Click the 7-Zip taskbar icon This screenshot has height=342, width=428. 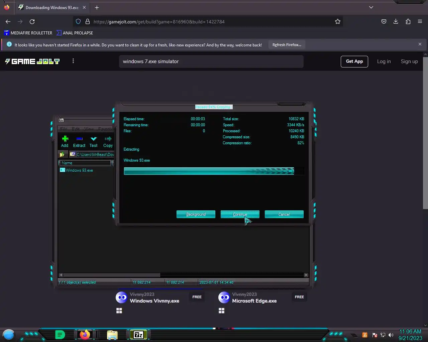138,335
